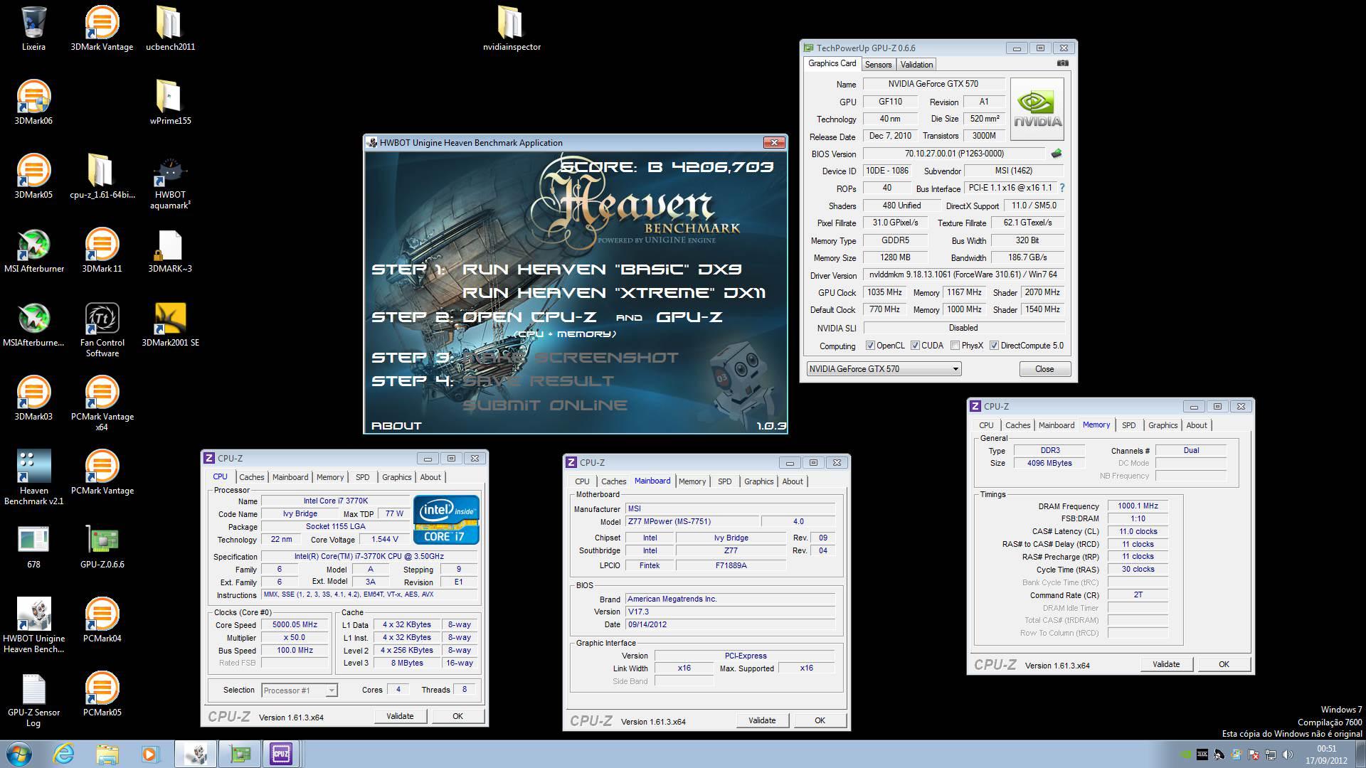The height and width of the screenshot is (768, 1366).
Task: Open Processor #1 selection dropdown in CPU-Z
Action: coord(299,690)
